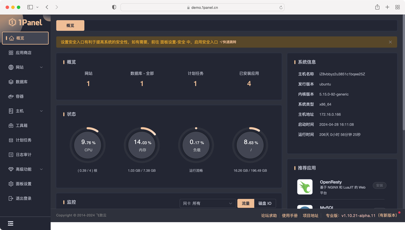Install OpenResty using the 安装 button
This screenshot has height=230, width=405.
coord(379,185)
